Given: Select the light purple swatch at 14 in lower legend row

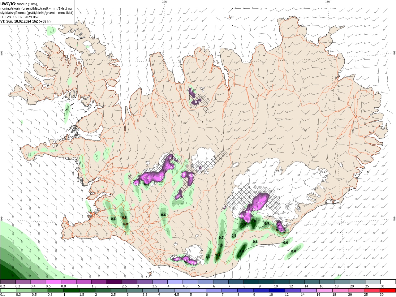Looking at the screenshot, I should (309, 291).
